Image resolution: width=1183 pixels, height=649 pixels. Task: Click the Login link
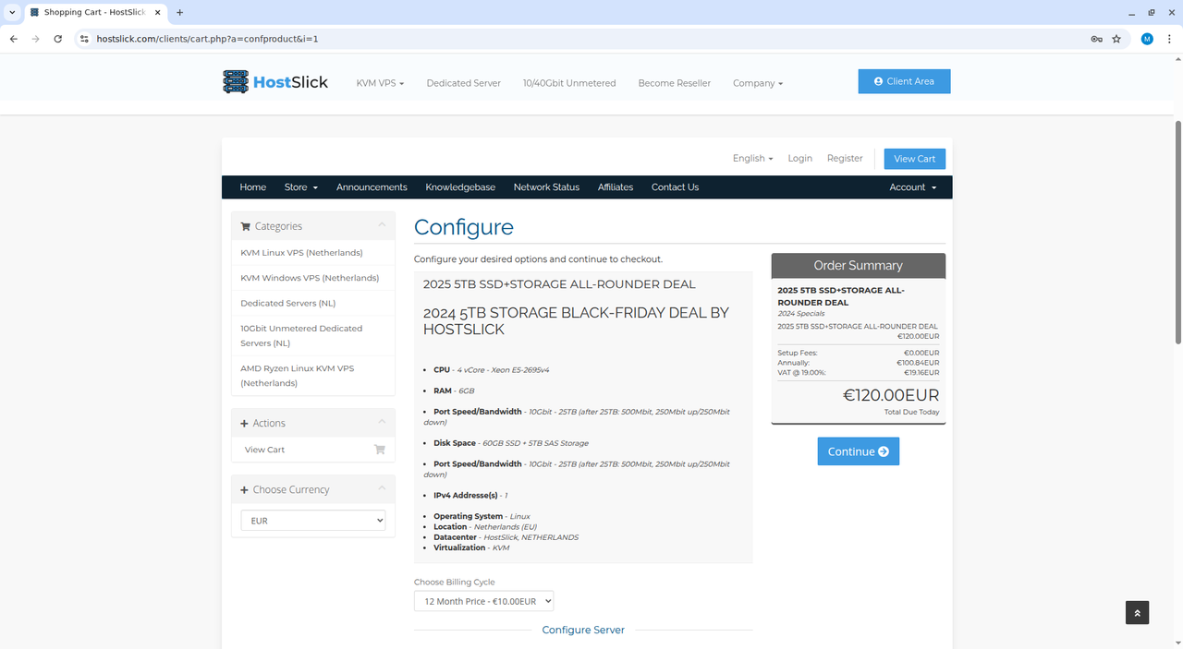tap(800, 159)
